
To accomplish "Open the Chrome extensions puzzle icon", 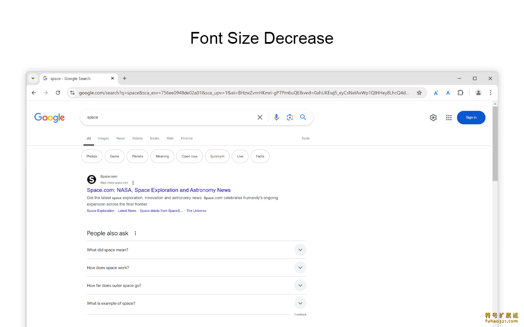I will (461, 93).
